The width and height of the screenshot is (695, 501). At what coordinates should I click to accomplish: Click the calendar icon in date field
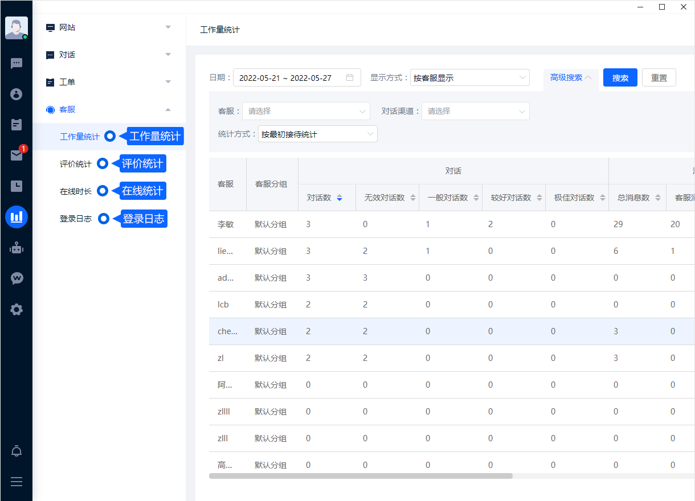click(350, 77)
